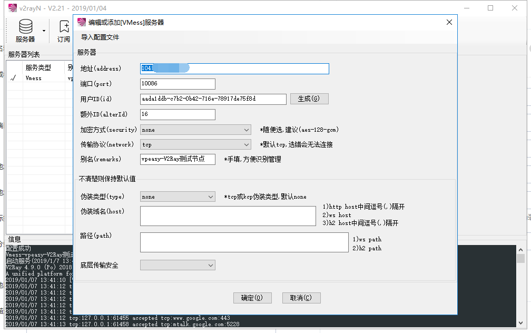The image size is (531, 333).
Task: Cancel the dialog with 取消 button
Action: [301, 298]
